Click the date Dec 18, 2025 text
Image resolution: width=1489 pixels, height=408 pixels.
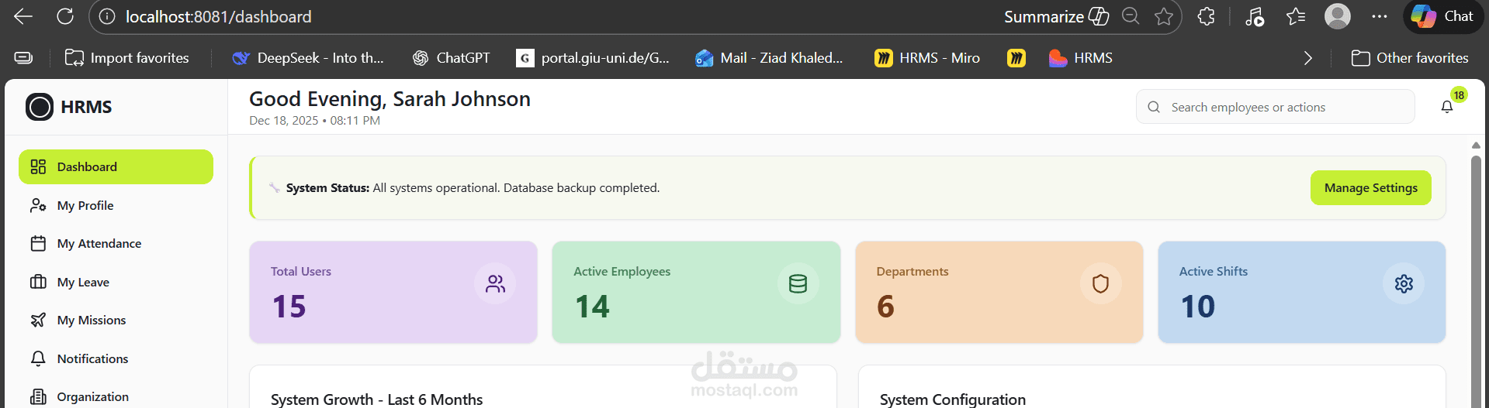tap(284, 121)
